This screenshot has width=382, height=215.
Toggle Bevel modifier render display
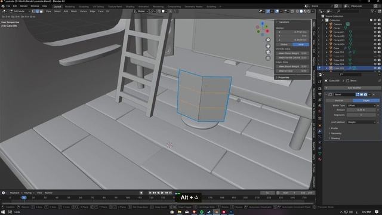pos(365,94)
